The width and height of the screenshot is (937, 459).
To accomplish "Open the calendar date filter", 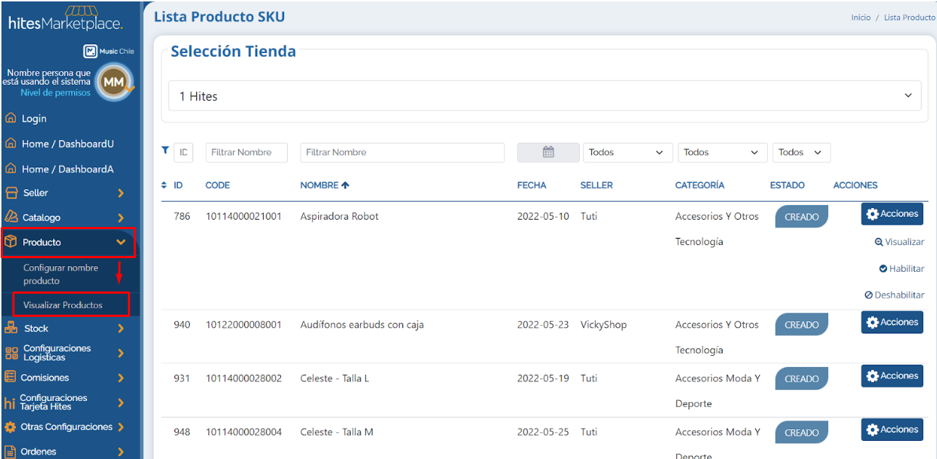I will pos(548,152).
